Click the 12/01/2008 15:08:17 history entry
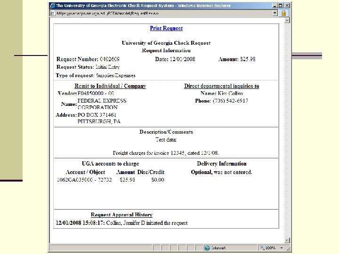This screenshot has width=339, height=254. [121, 223]
